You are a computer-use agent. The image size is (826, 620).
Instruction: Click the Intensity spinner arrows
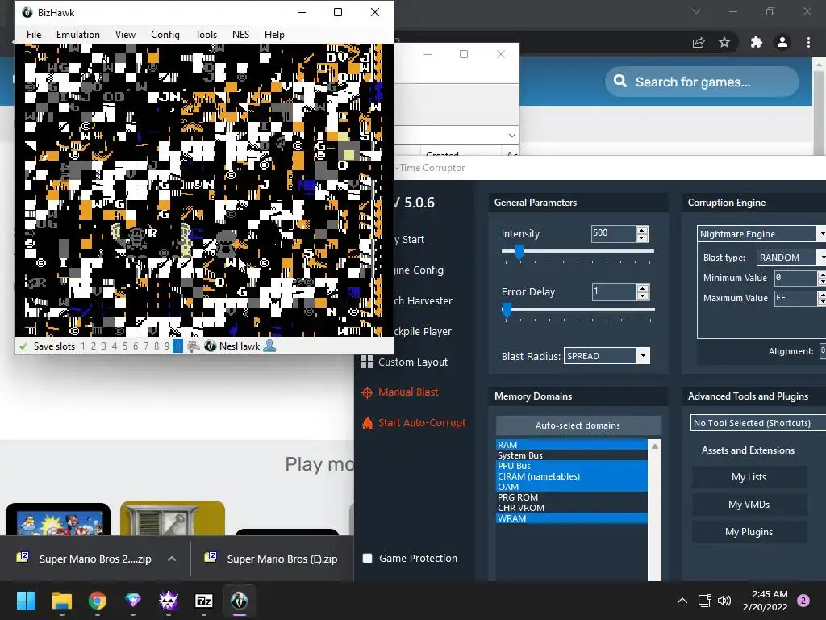(x=642, y=233)
